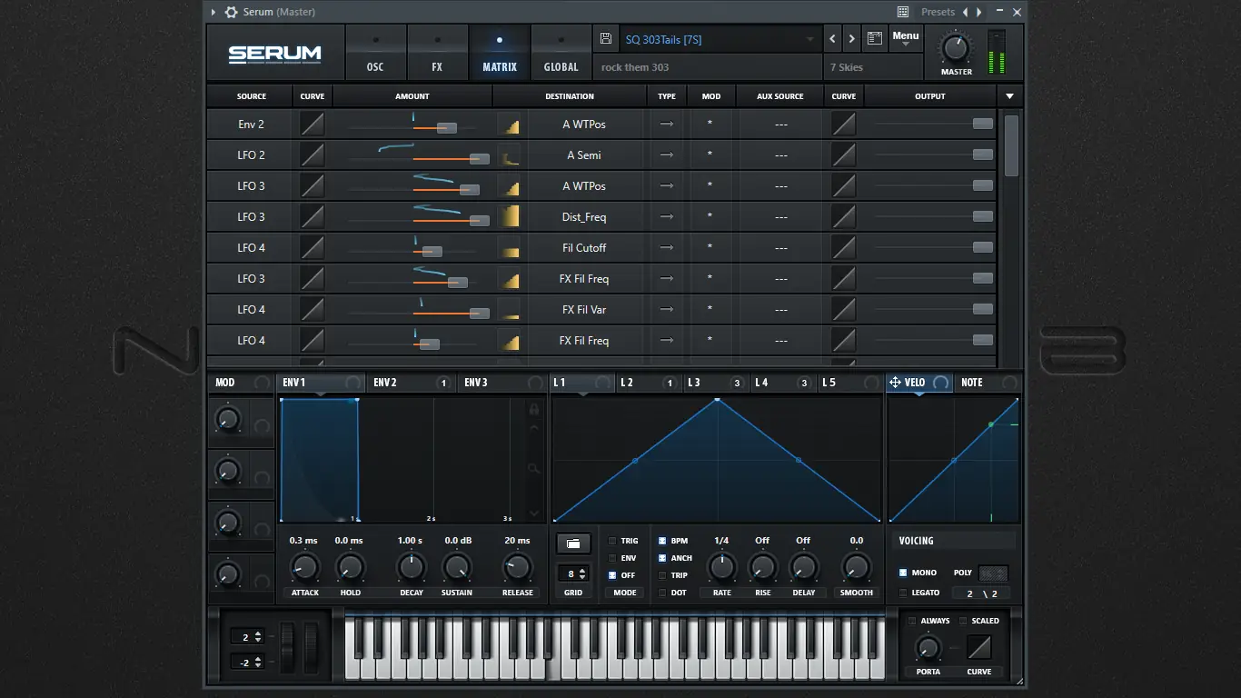Viewport: 1241px width, 698px height.
Task: Toggle the ANCH checkbox
Action: tap(662, 558)
